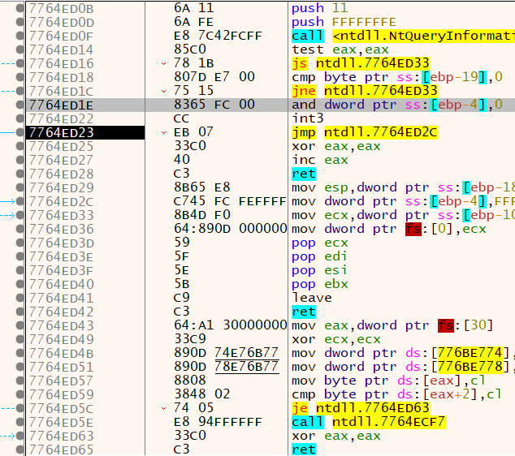Select address 7764ED1C in address column
This screenshot has height=456, width=515.
(x=62, y=91)
